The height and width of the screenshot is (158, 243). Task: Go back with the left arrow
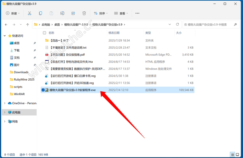pyautogui.click(x=6, y=25)
